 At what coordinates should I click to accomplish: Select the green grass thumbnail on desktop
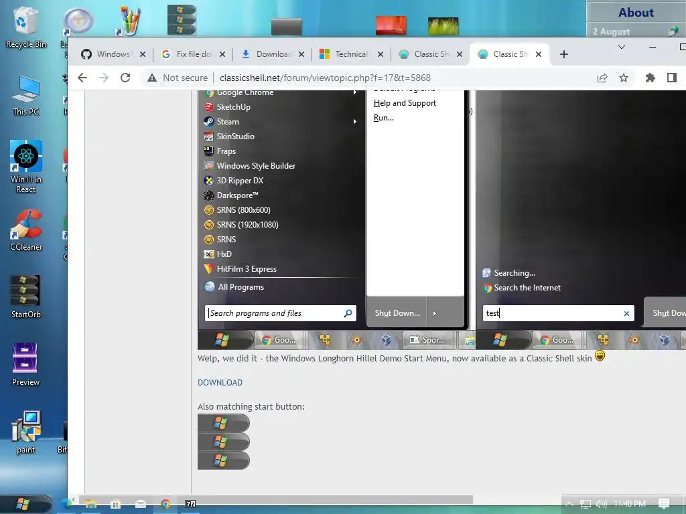pyautogui.click(x=443, y=26)
